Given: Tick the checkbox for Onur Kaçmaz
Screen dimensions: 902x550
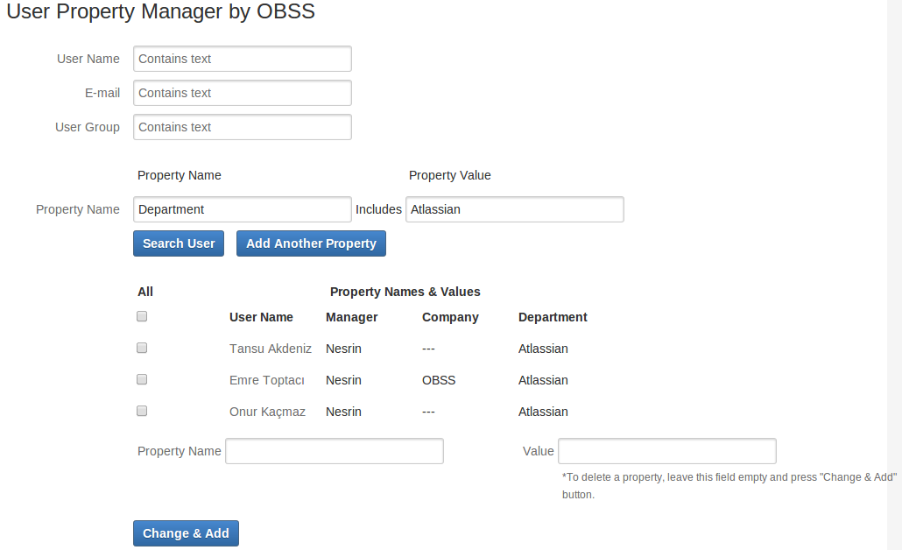Looking at the screenshot, I should coord(142,411).
